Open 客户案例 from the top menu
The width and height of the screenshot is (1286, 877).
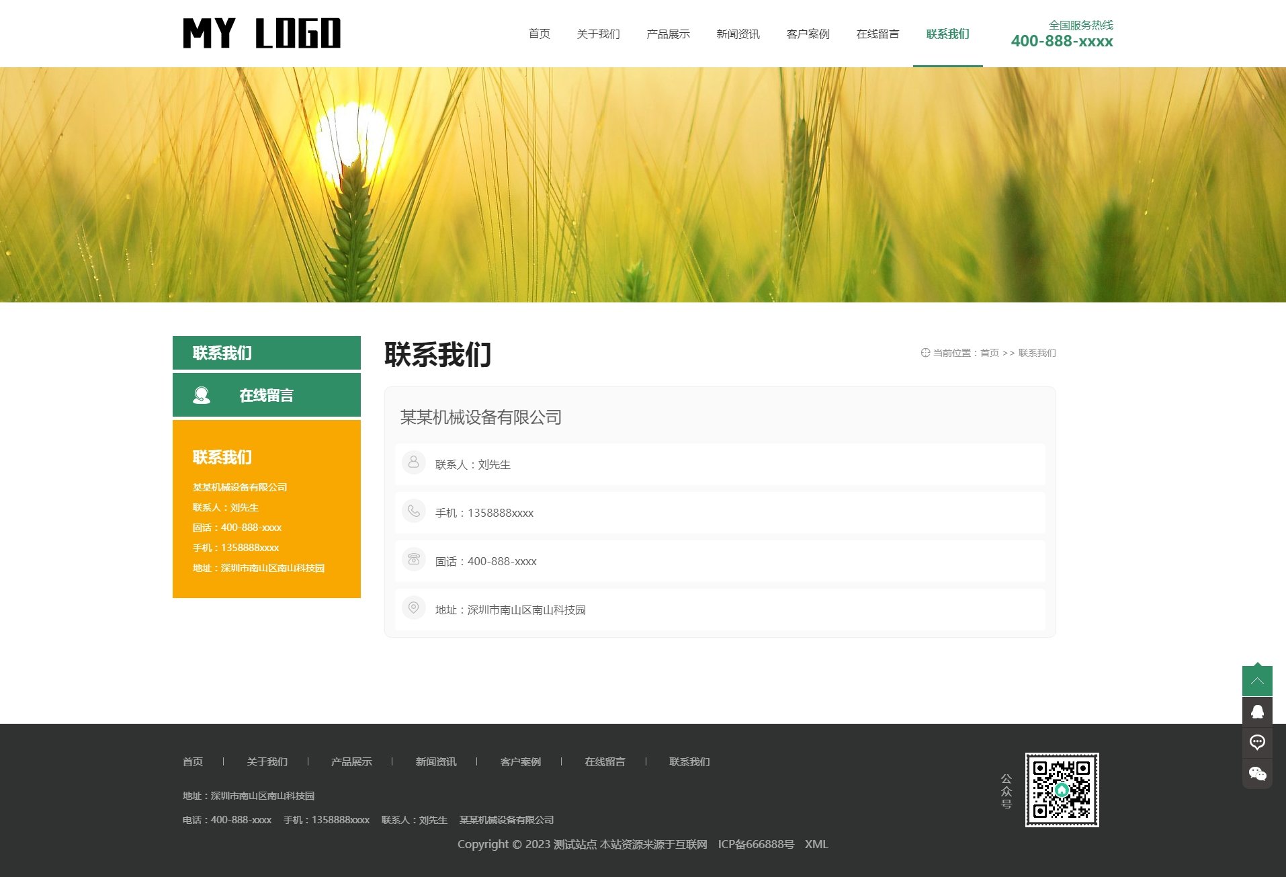[808, 34]
